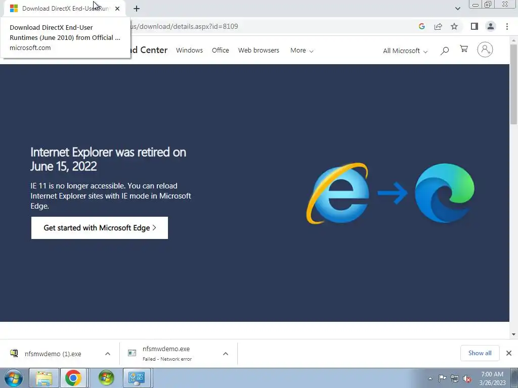The height and width of the screenshot is (388, 518).
Task: Expand options for failed nfsmwdemo.exe
Action: coord(226,354)
